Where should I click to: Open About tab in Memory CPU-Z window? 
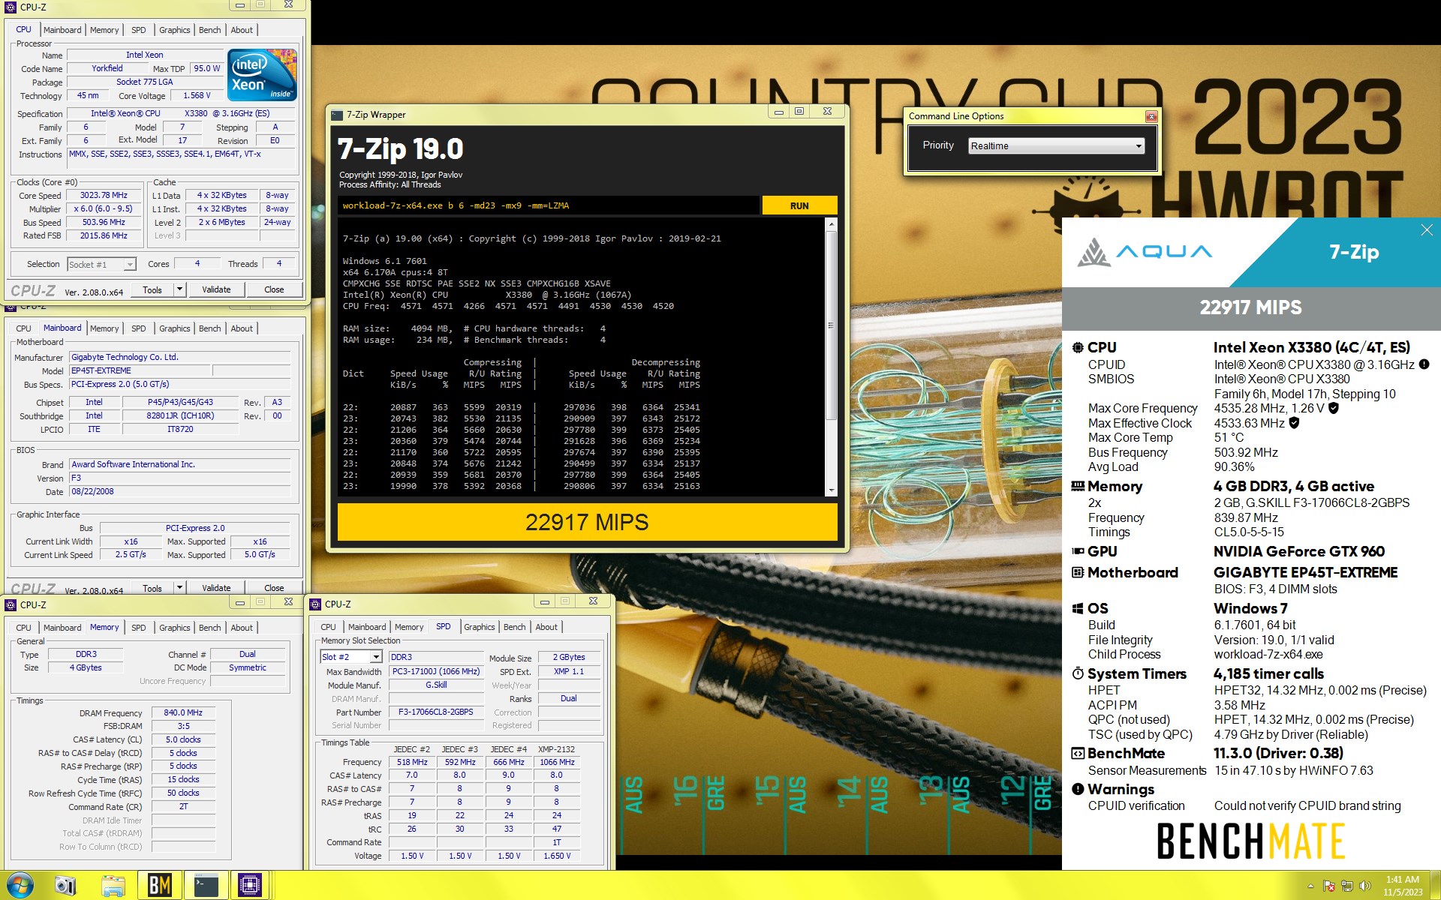tap(242, 628)
